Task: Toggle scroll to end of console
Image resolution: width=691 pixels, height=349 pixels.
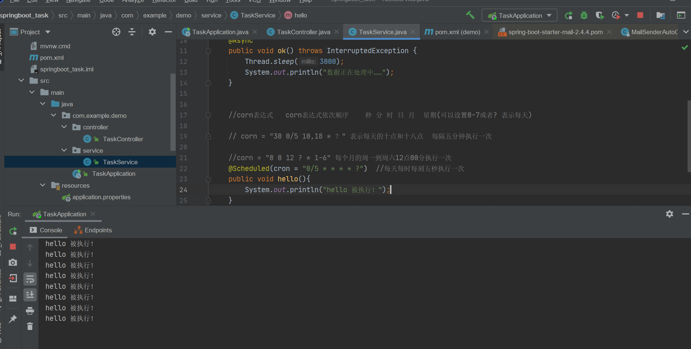Action: point(30,295)
